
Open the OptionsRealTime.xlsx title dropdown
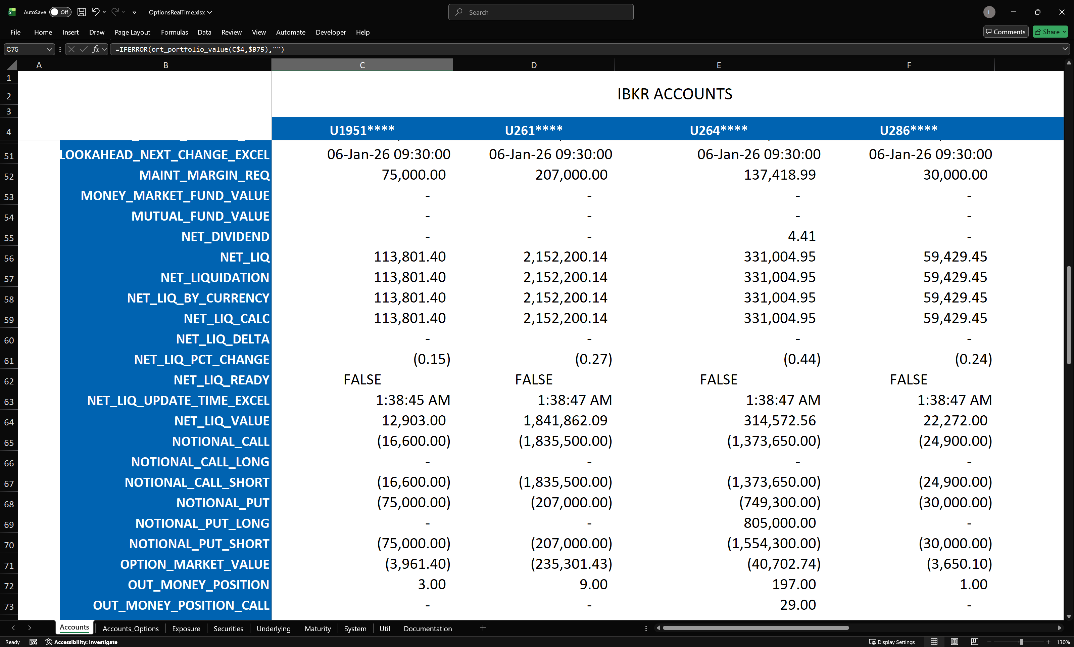pyautogui.click(x=209, y=12)
